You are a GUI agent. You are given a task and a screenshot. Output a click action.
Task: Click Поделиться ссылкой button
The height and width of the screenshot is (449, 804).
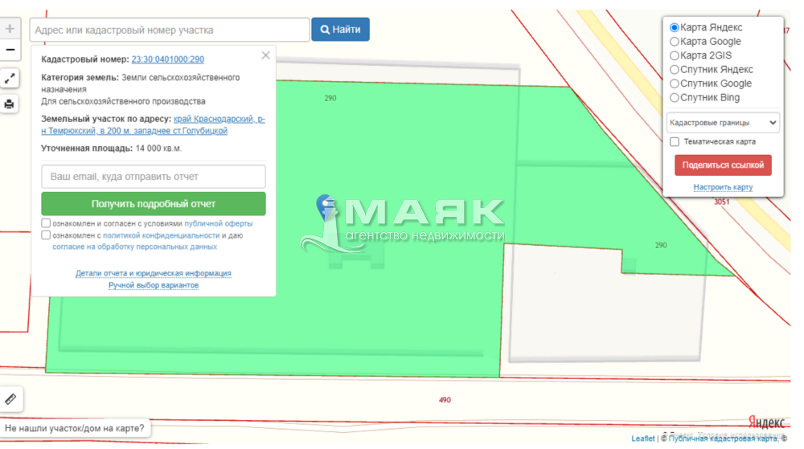723,165
